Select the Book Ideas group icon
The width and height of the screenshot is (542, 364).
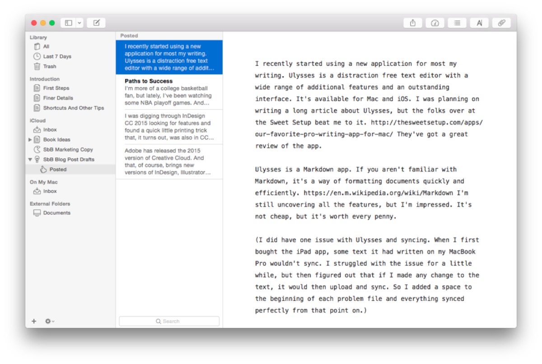[37, 139]
